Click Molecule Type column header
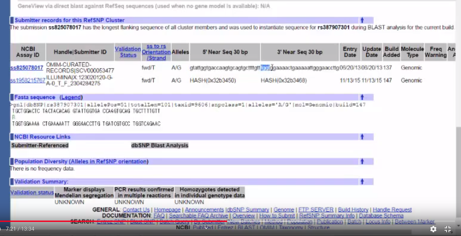The height and width of the screenshot is (236, 461). click(412, 52)
